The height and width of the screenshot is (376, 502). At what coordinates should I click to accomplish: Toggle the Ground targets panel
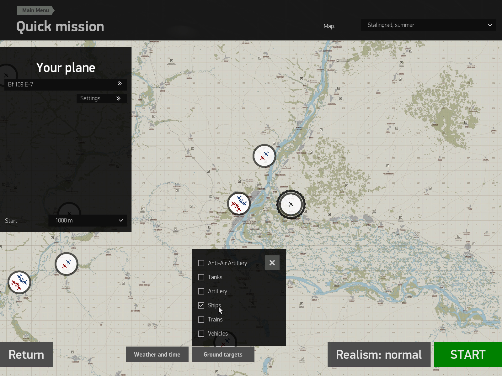[x=223, y=354]
